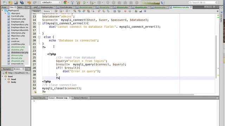Click Find Next Occurrence icon
Viewport: 225px width, 126px height.
84,11
